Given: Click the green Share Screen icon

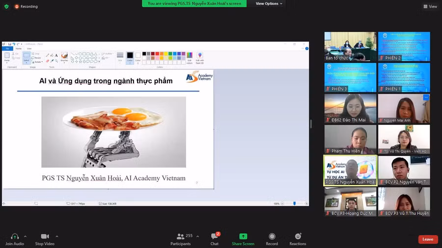Looking at the screenshot, I should [243, 237].
